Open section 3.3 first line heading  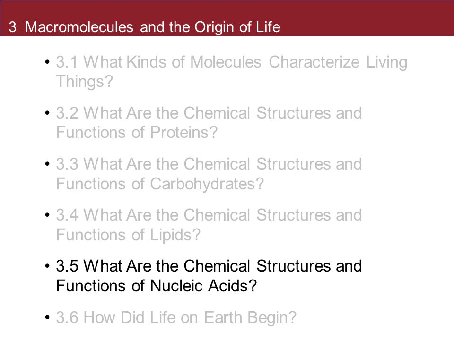[209, 164]
